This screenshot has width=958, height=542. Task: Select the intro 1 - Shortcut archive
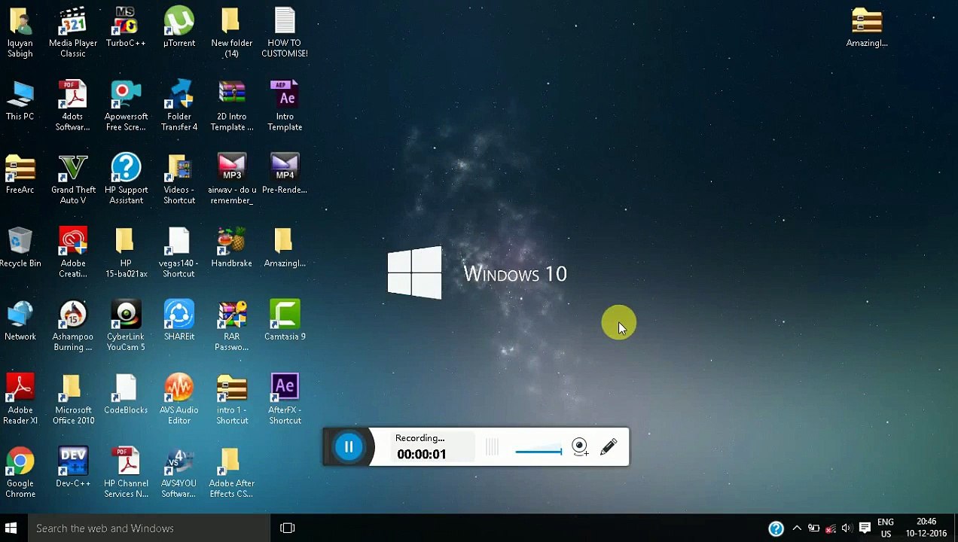coord(231,400)
